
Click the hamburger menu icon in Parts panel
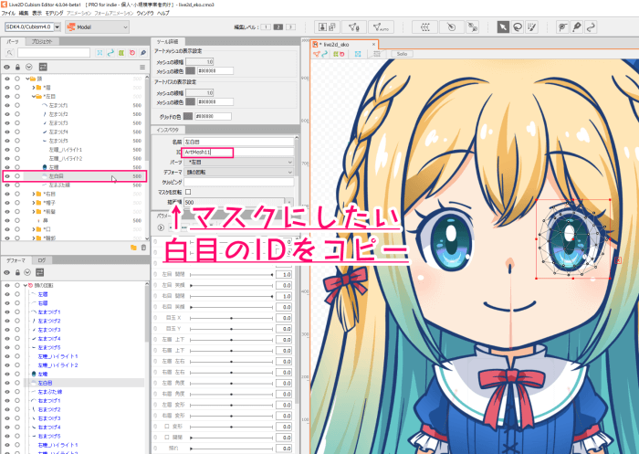(142, 67)
